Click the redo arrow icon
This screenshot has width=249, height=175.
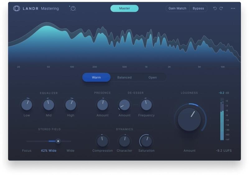pyautogui.click(x=221, y=8)
